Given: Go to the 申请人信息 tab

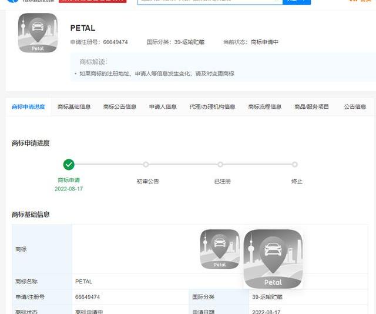Looking at the screenshot, I should coord(163,107).
